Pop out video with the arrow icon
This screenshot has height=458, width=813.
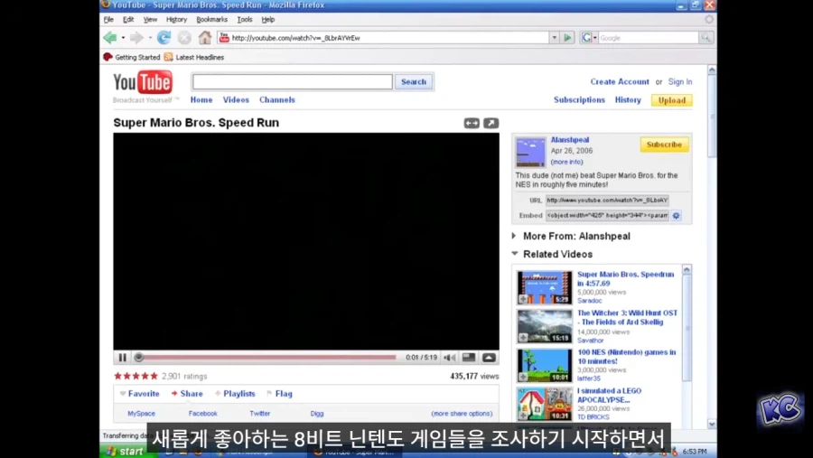pyautogui.click(x=491, y=123)
